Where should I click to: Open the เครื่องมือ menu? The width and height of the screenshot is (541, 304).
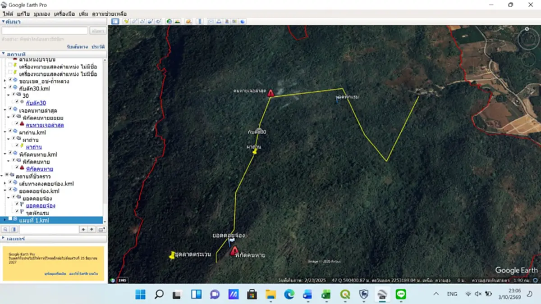(64, 14)
